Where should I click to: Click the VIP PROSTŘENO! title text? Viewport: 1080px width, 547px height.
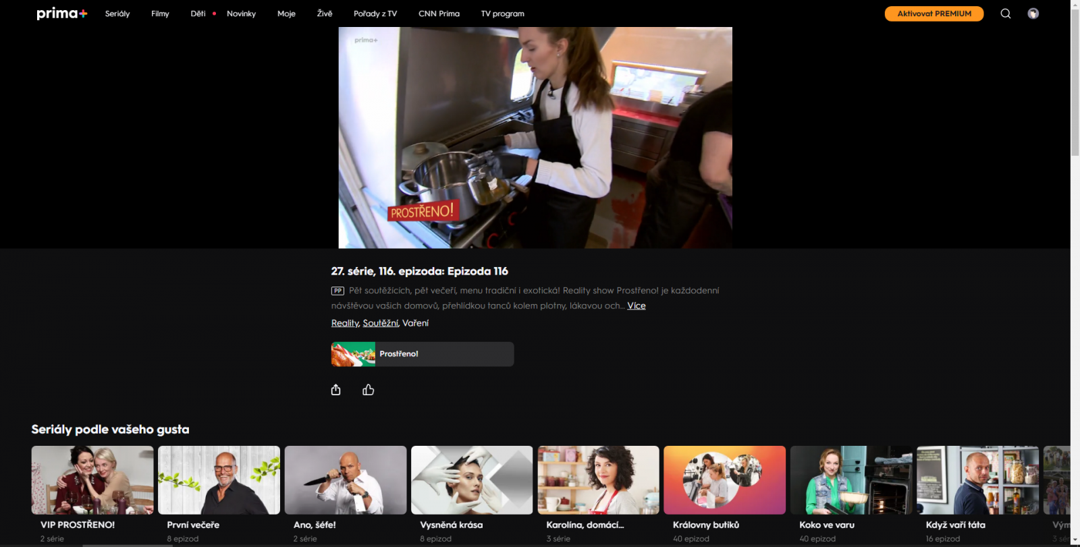click(x=78, y=525)
